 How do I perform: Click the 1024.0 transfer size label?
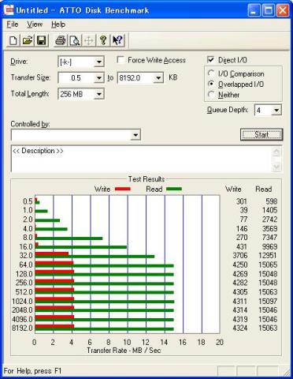pos(22,301)
